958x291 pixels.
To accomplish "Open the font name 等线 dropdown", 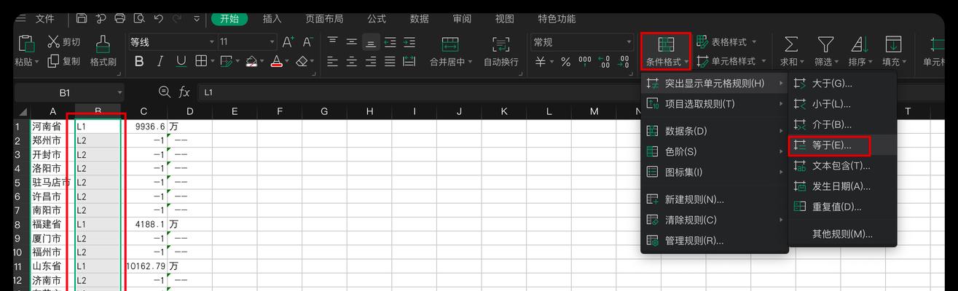I will [212, 42].
